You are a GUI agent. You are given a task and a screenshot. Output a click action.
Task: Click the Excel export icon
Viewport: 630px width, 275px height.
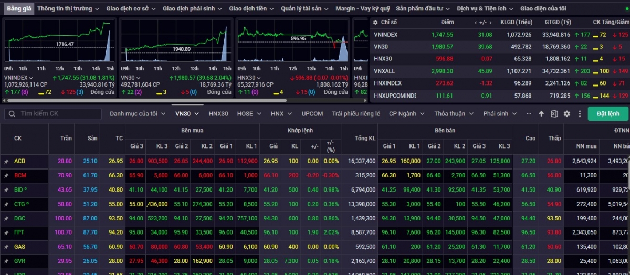[554, 114]
